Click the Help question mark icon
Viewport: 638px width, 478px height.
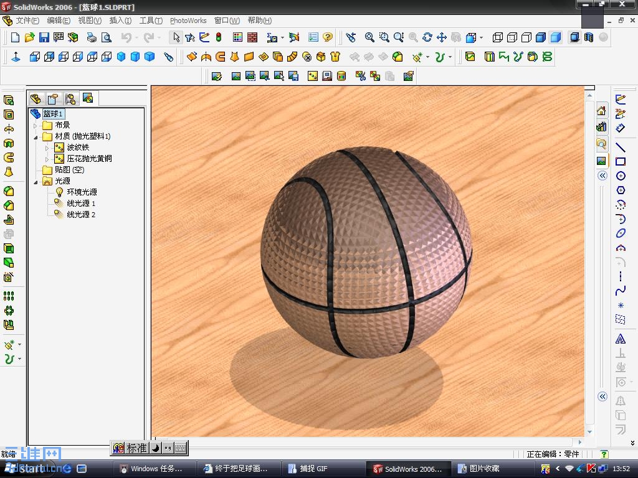click(x=328, y=37)
